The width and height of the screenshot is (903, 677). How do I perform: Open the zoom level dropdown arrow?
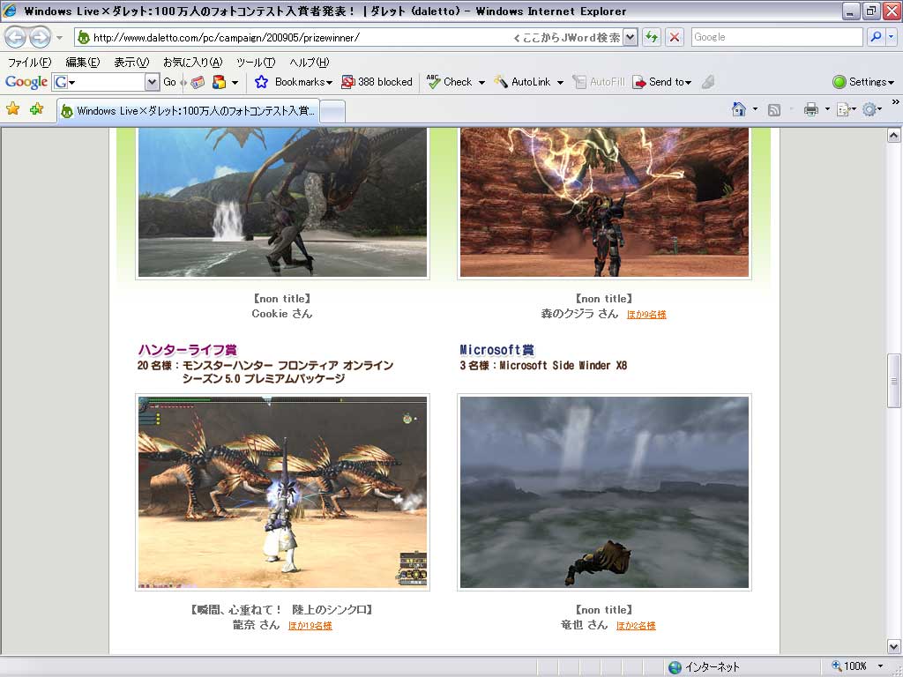coord(880,666)
